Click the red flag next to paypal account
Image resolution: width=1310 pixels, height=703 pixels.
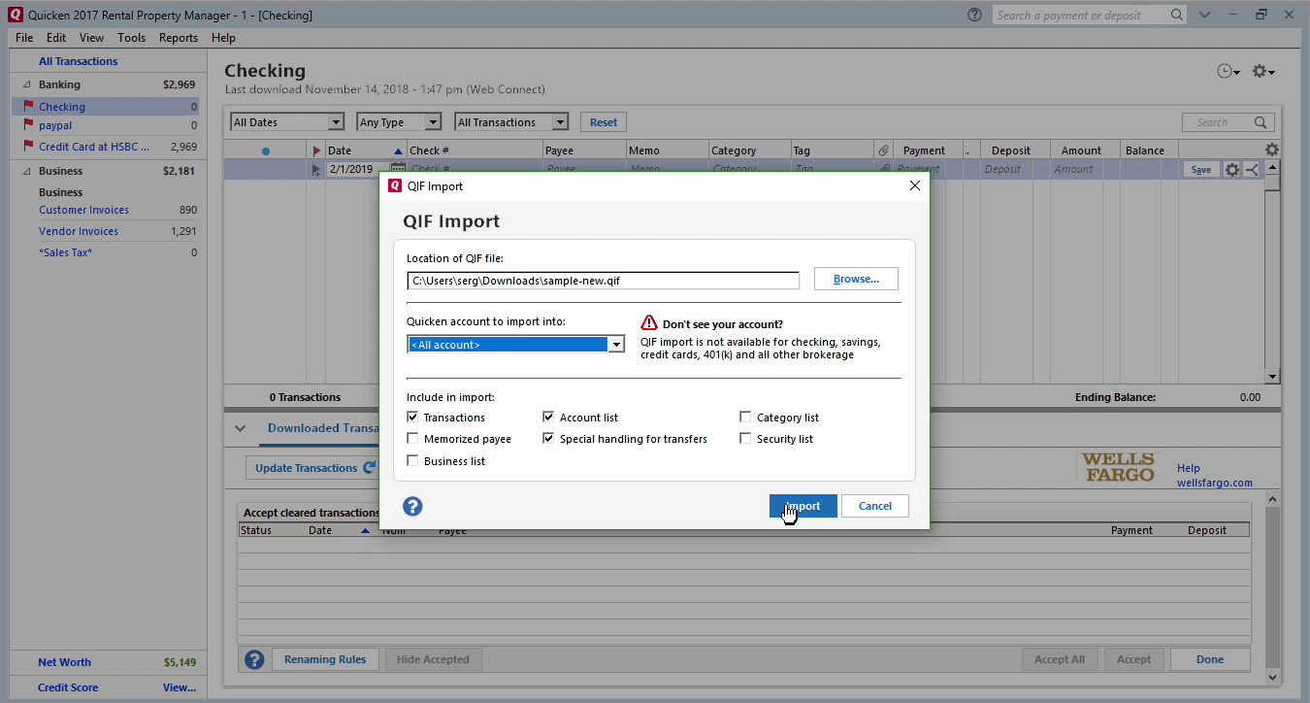27,125
